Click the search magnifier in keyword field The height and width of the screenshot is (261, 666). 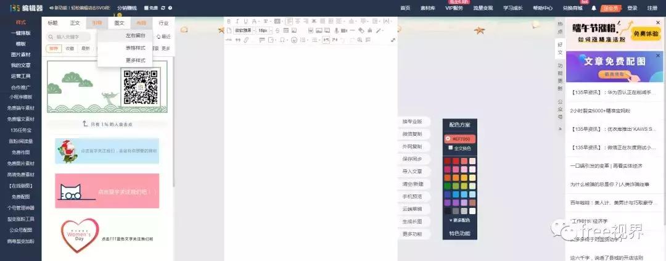[51, 37]
